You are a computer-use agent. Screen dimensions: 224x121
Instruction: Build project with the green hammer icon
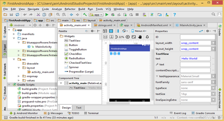click(85, 14)
